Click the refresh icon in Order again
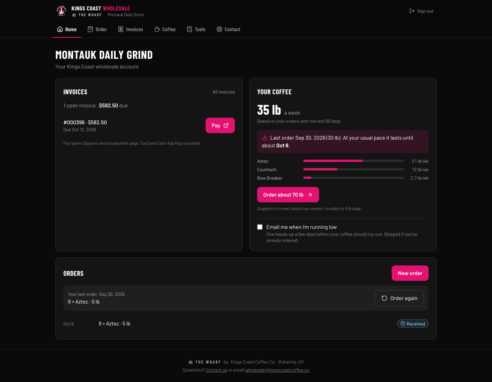This screenshot has width=492, height=382. [384, 298]
